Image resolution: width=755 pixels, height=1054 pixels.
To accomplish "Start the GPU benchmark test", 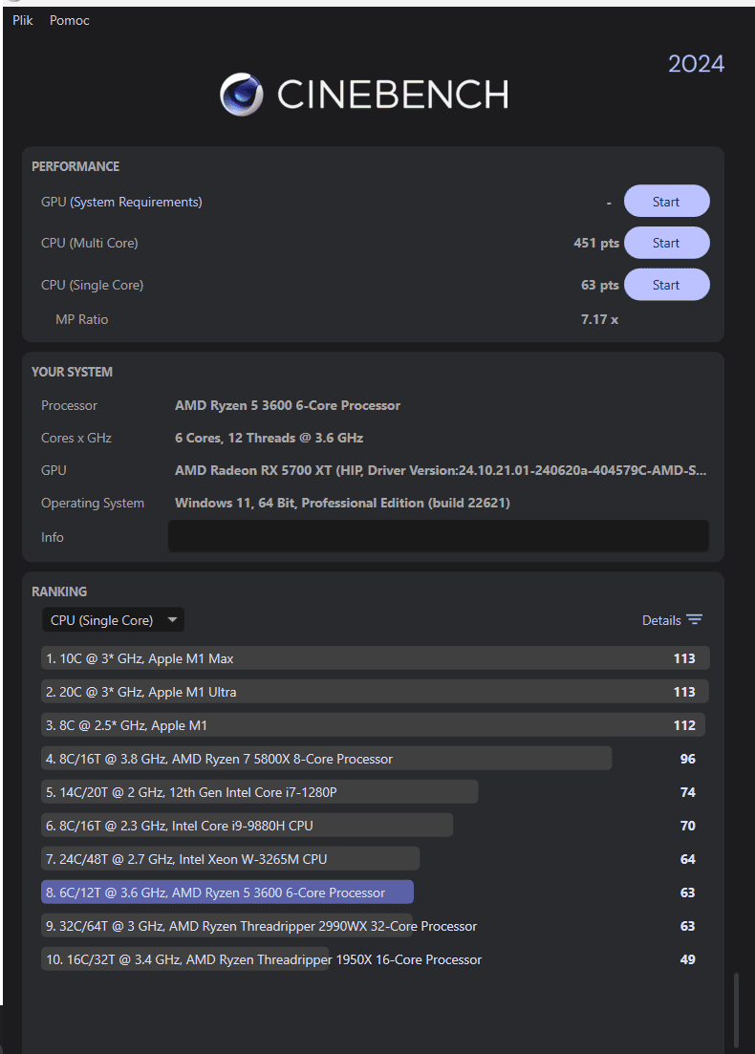I will [x=666, y=201].
